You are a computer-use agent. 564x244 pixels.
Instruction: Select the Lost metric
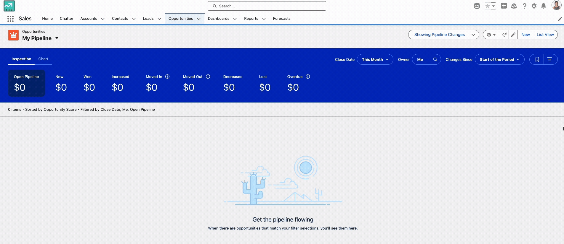pos(265,83)
